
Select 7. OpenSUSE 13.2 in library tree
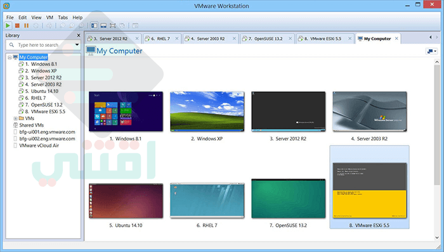[44, 105]
